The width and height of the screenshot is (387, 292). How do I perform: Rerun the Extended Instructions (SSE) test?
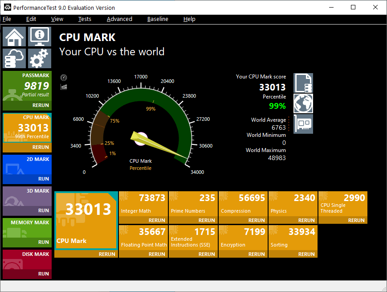(193, 254)
